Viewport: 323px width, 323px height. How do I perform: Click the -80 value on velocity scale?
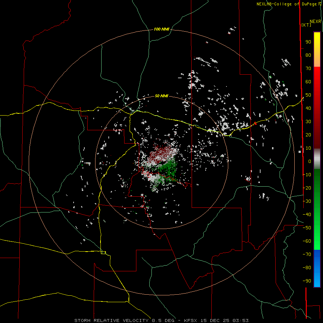click(307, 267)
